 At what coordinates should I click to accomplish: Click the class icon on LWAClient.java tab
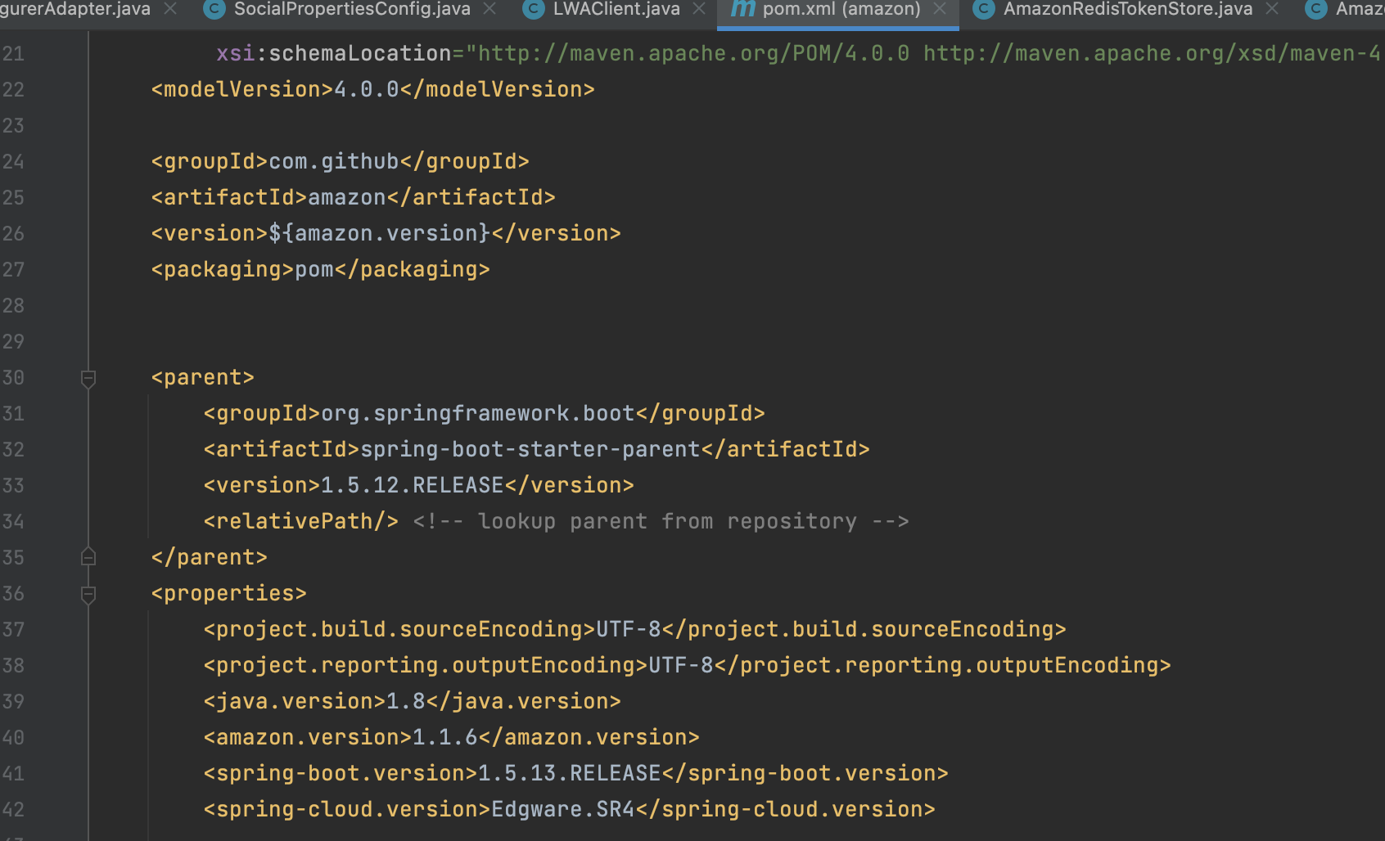point(534,9)
